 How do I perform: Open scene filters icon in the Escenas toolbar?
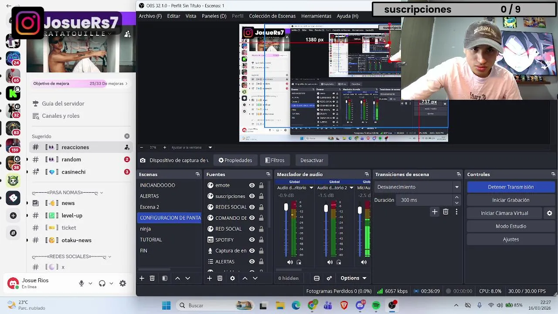click(x=165, y=278)
